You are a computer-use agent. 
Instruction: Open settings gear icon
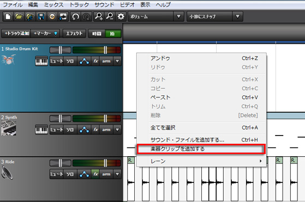(x=121, y=16)
